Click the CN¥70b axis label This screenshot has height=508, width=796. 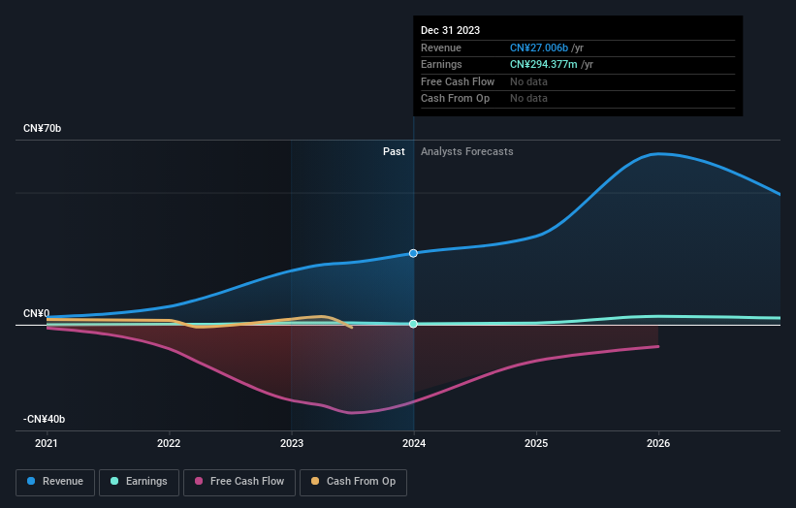click(x=42, y=128)
